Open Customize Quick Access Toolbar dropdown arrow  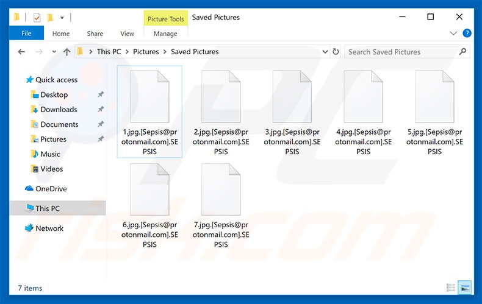pos(62,18)
